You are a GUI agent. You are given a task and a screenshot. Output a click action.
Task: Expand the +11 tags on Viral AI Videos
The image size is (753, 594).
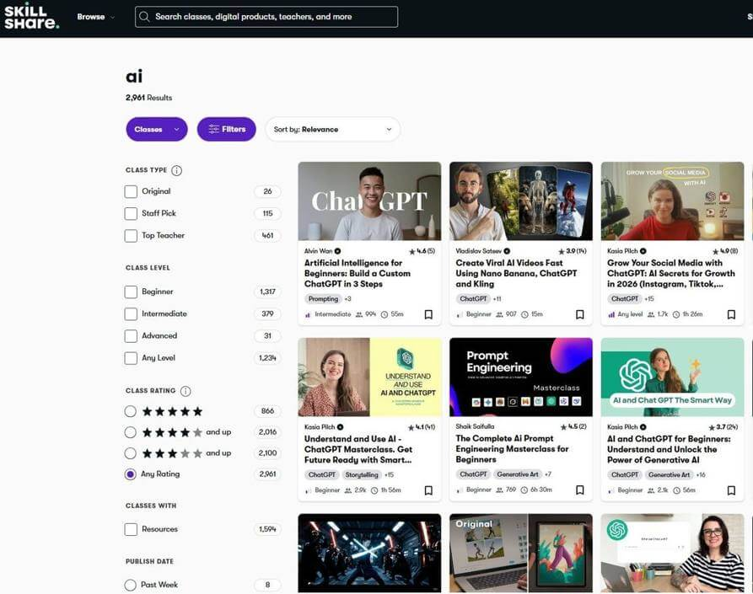coord(497,299)
